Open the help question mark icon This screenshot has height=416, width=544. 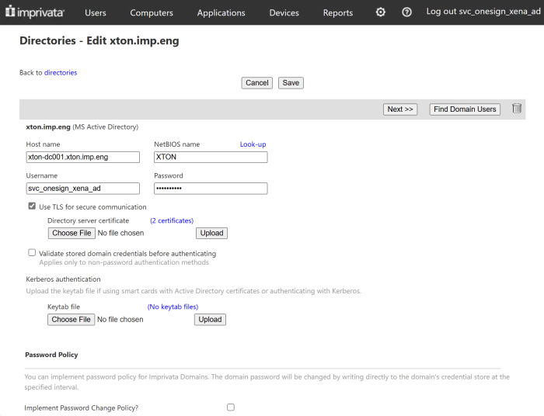(x=406, y=12)
